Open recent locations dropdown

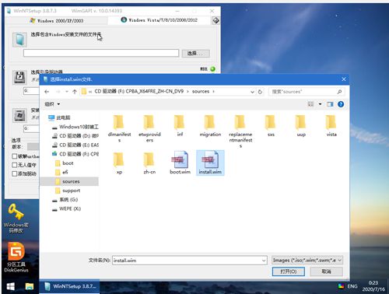point(67,92)
